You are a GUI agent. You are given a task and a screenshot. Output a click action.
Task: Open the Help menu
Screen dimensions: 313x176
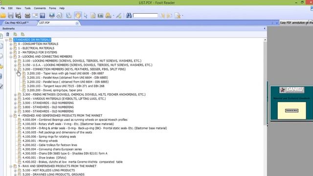tap(62, 8)
